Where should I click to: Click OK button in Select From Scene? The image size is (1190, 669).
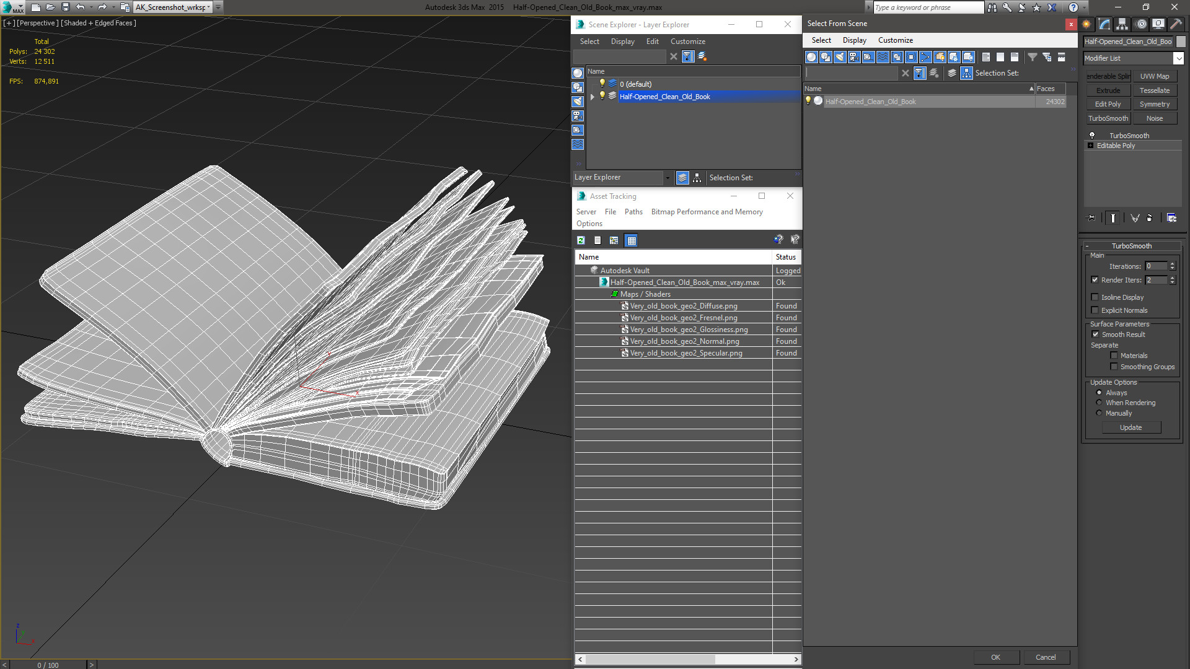[995, 657]
